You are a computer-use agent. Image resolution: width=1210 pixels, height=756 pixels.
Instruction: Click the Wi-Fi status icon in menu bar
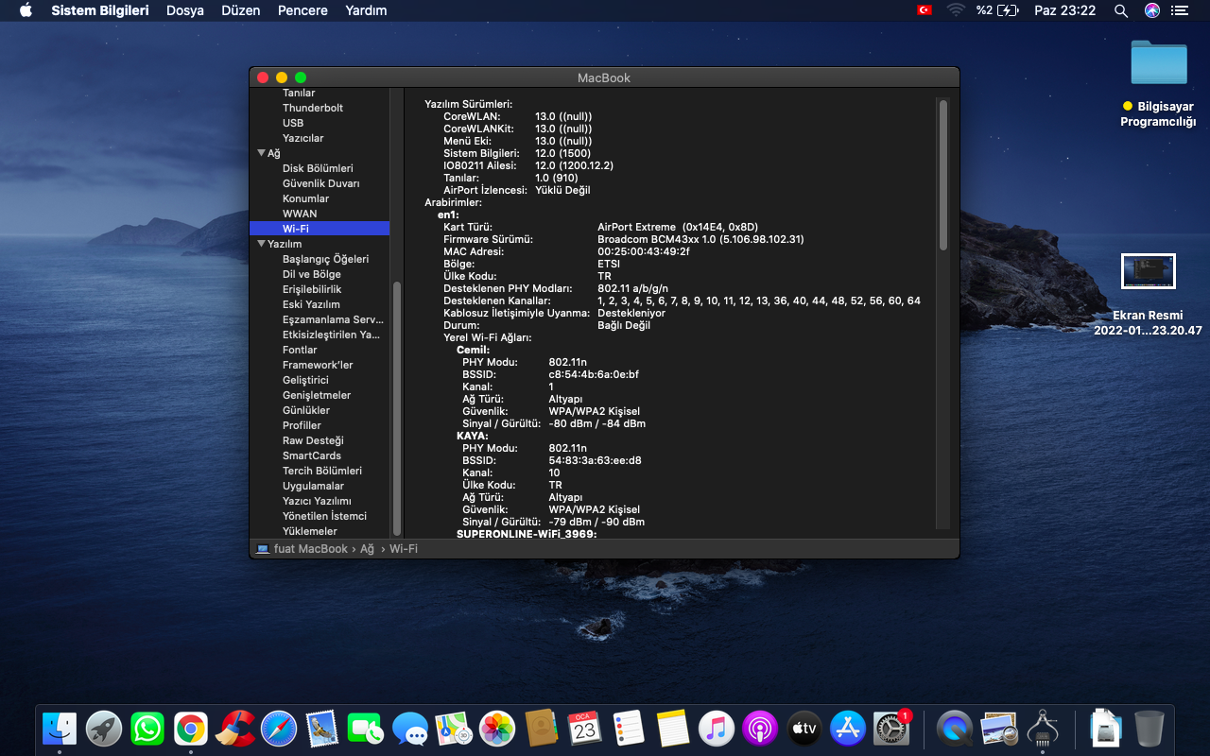pyautogui.click(x=956, y=10)
